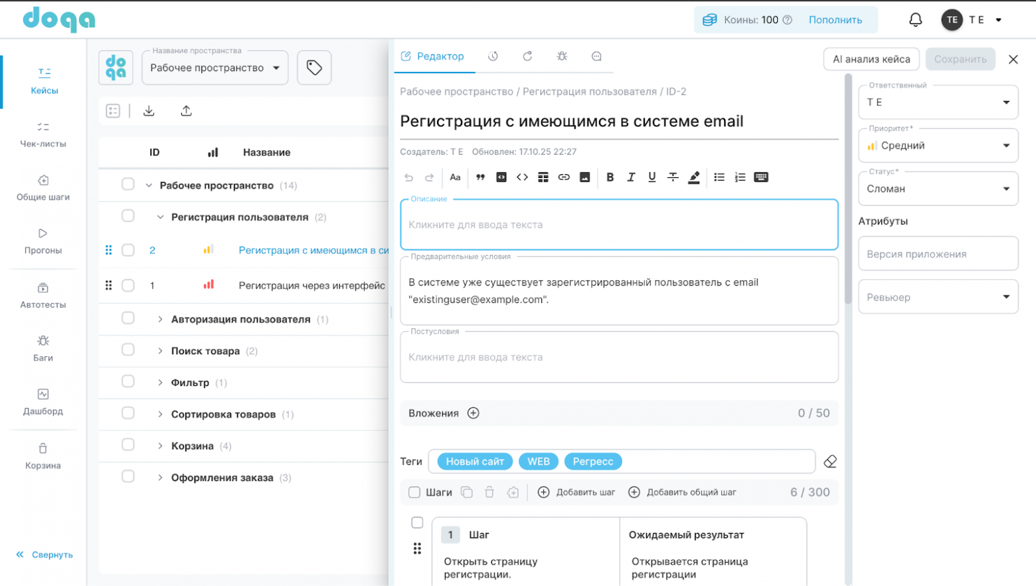Open the Приоритет dropdown
The width and height of the screenshot is (1036, 586).
pos(938,146)
